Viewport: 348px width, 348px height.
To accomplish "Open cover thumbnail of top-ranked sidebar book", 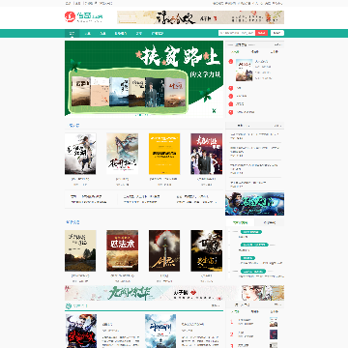I will [244, 70].
